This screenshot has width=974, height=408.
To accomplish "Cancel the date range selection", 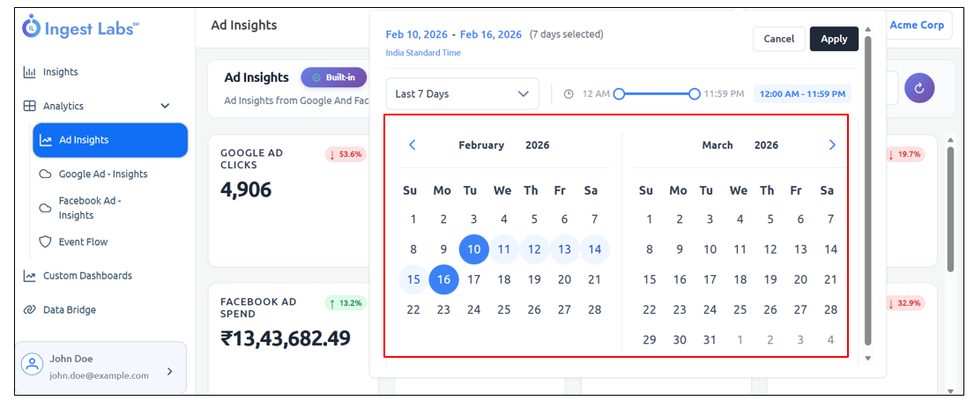I will point(778,39).
